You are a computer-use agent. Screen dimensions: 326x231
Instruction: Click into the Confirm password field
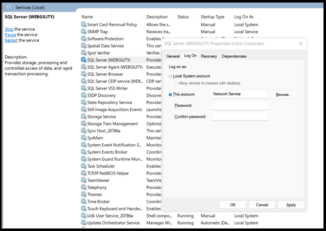tap(240, 116)
